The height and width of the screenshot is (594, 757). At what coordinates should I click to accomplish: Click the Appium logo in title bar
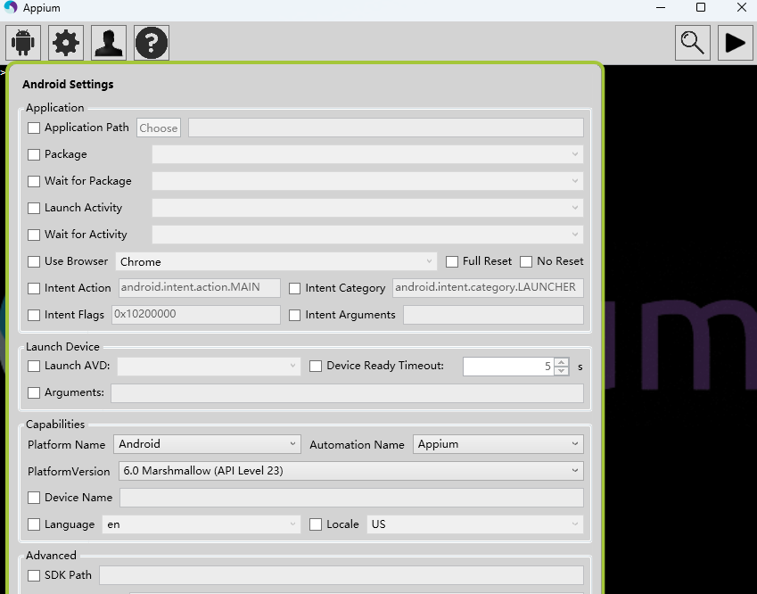[11, 8]
